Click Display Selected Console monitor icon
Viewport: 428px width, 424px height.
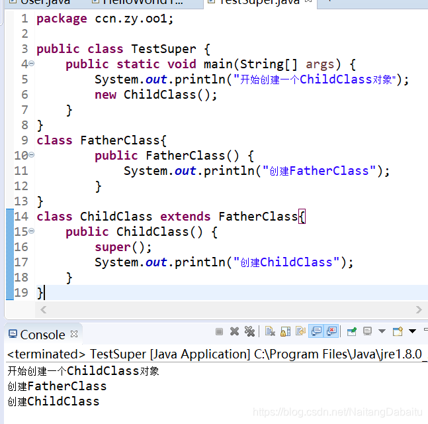pyautogui.click(x=367, y=331)
